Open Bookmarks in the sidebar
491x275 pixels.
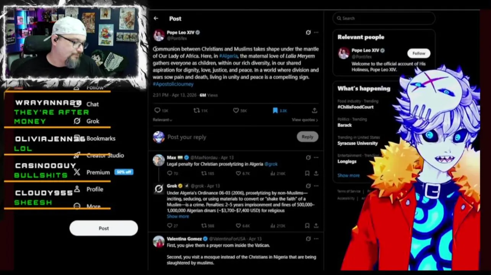[x=101, y=138]
